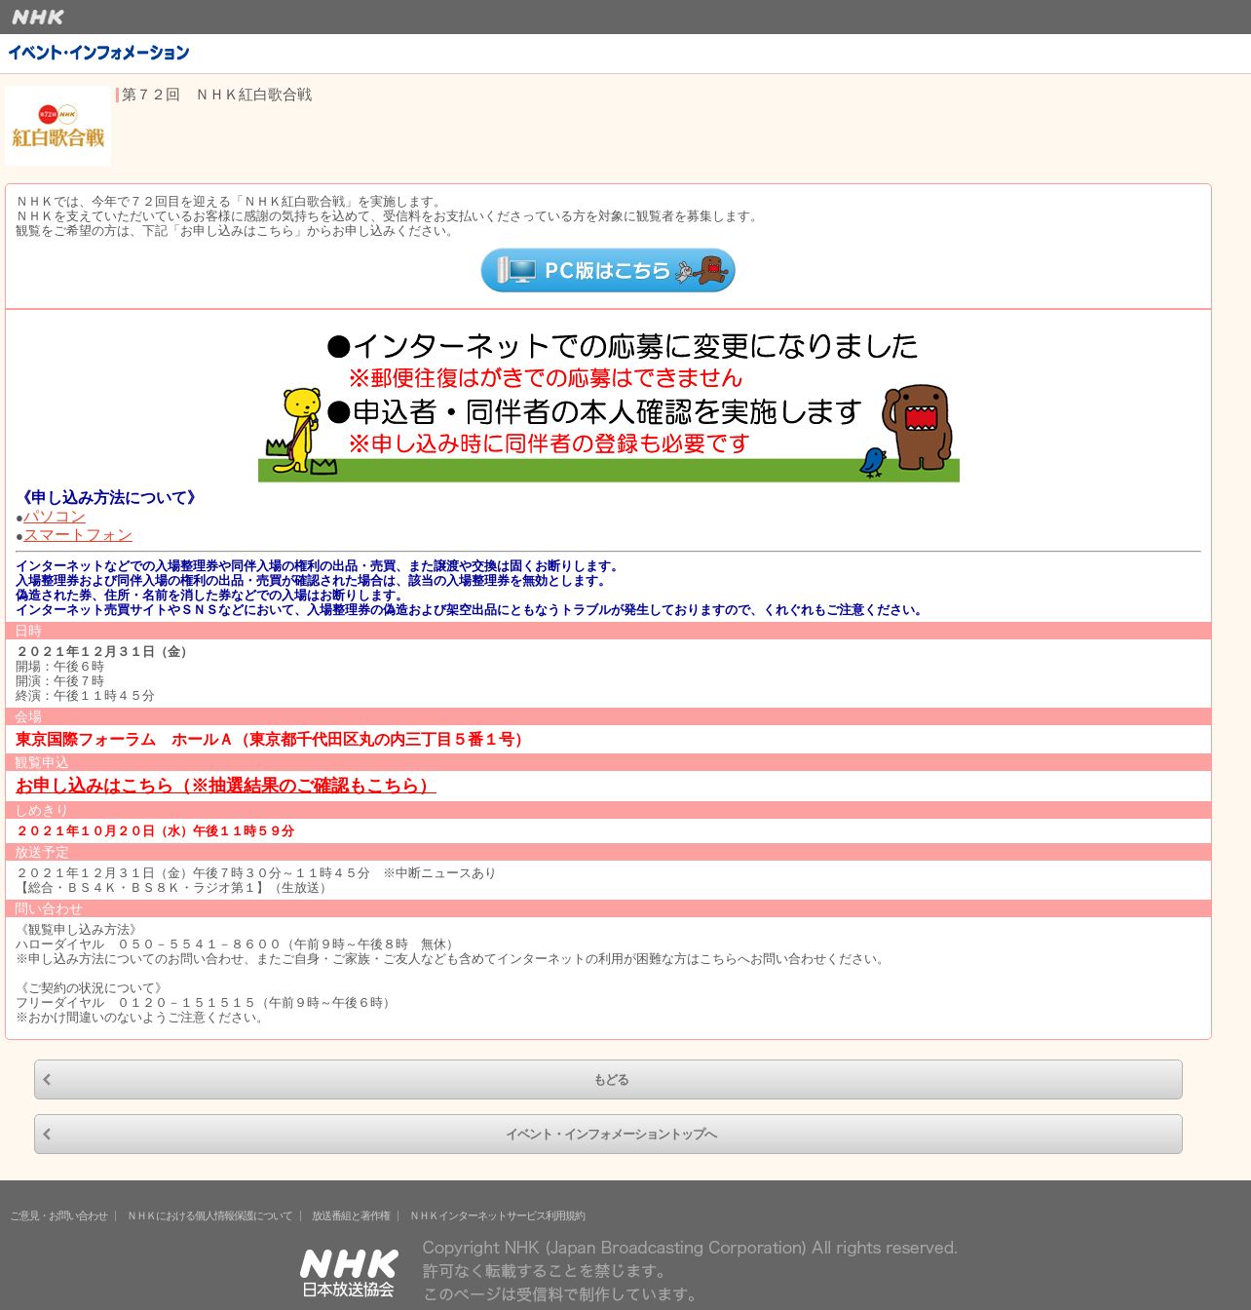Click the 会場 section header

(x=608, y=716)
